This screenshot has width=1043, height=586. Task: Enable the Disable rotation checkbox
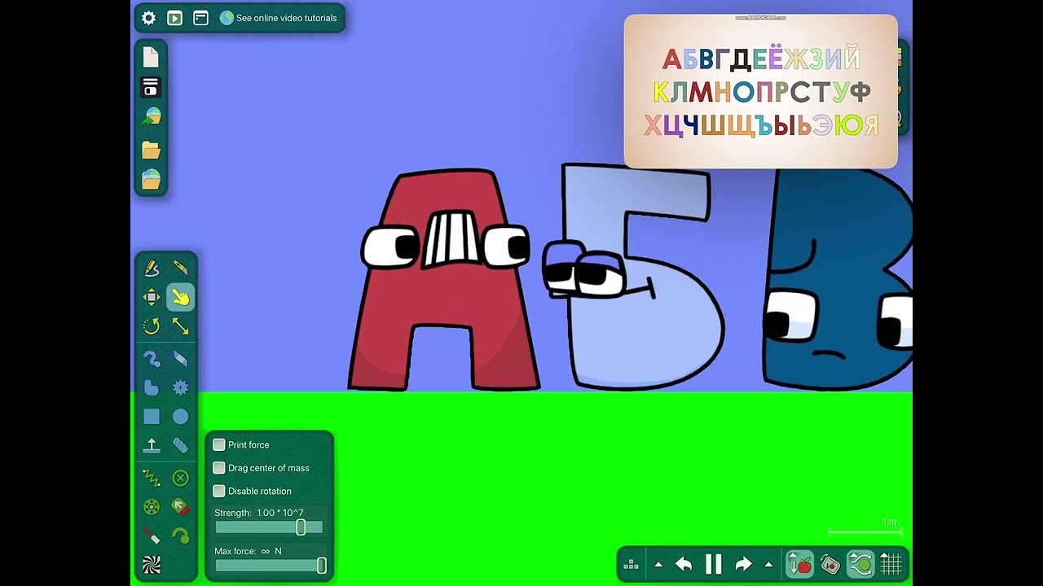pyautogui.click(x=219, y=491)
